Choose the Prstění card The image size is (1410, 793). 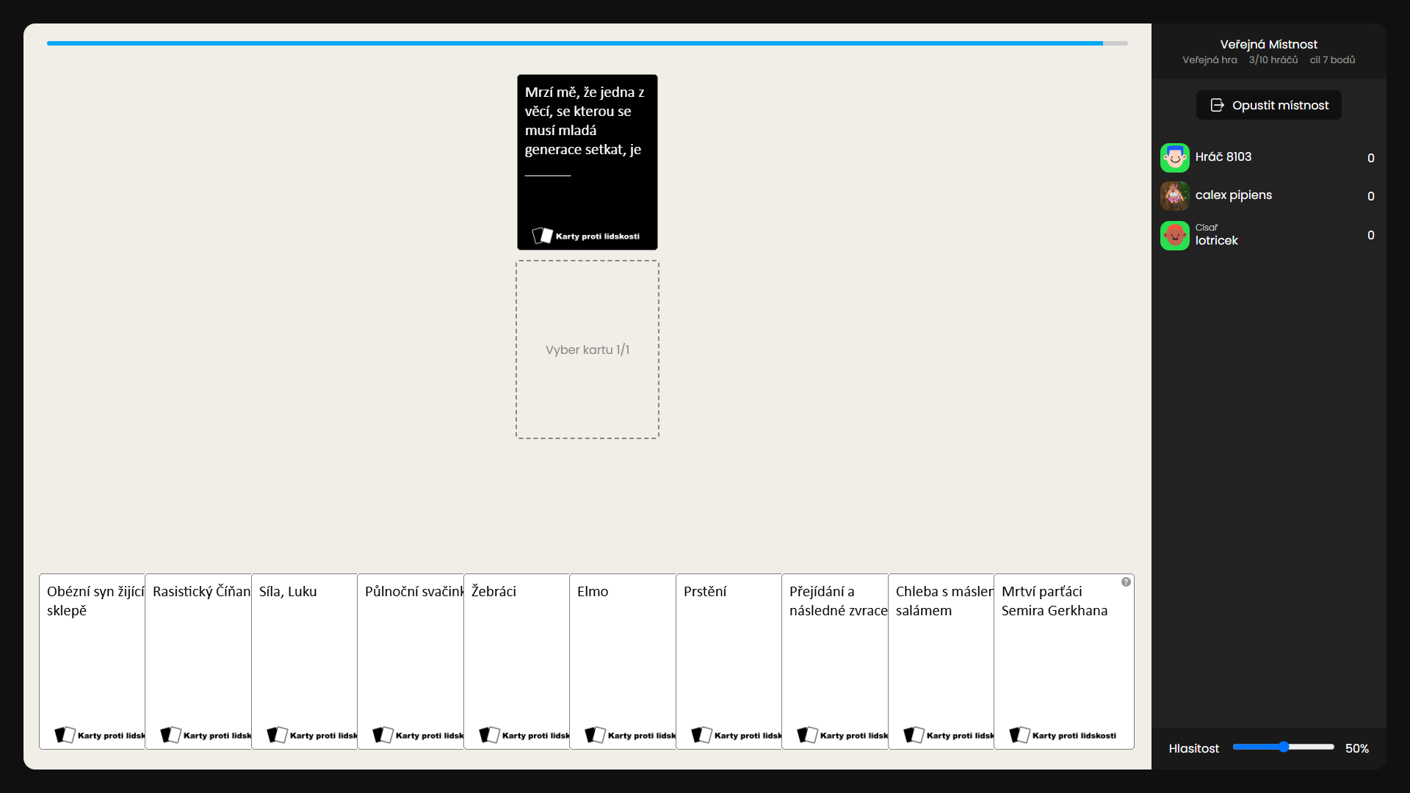point(728,661)
